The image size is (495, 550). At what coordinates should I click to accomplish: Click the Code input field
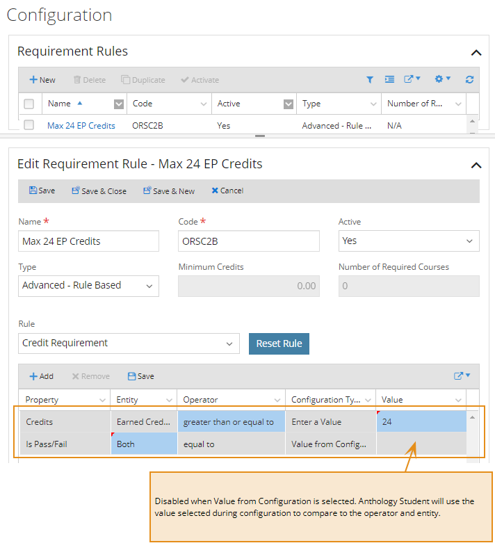coord(249,241)
